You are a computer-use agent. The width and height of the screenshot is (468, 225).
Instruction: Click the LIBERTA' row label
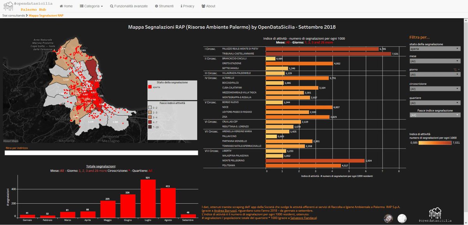pyautogui.click(x=227, y=151)
